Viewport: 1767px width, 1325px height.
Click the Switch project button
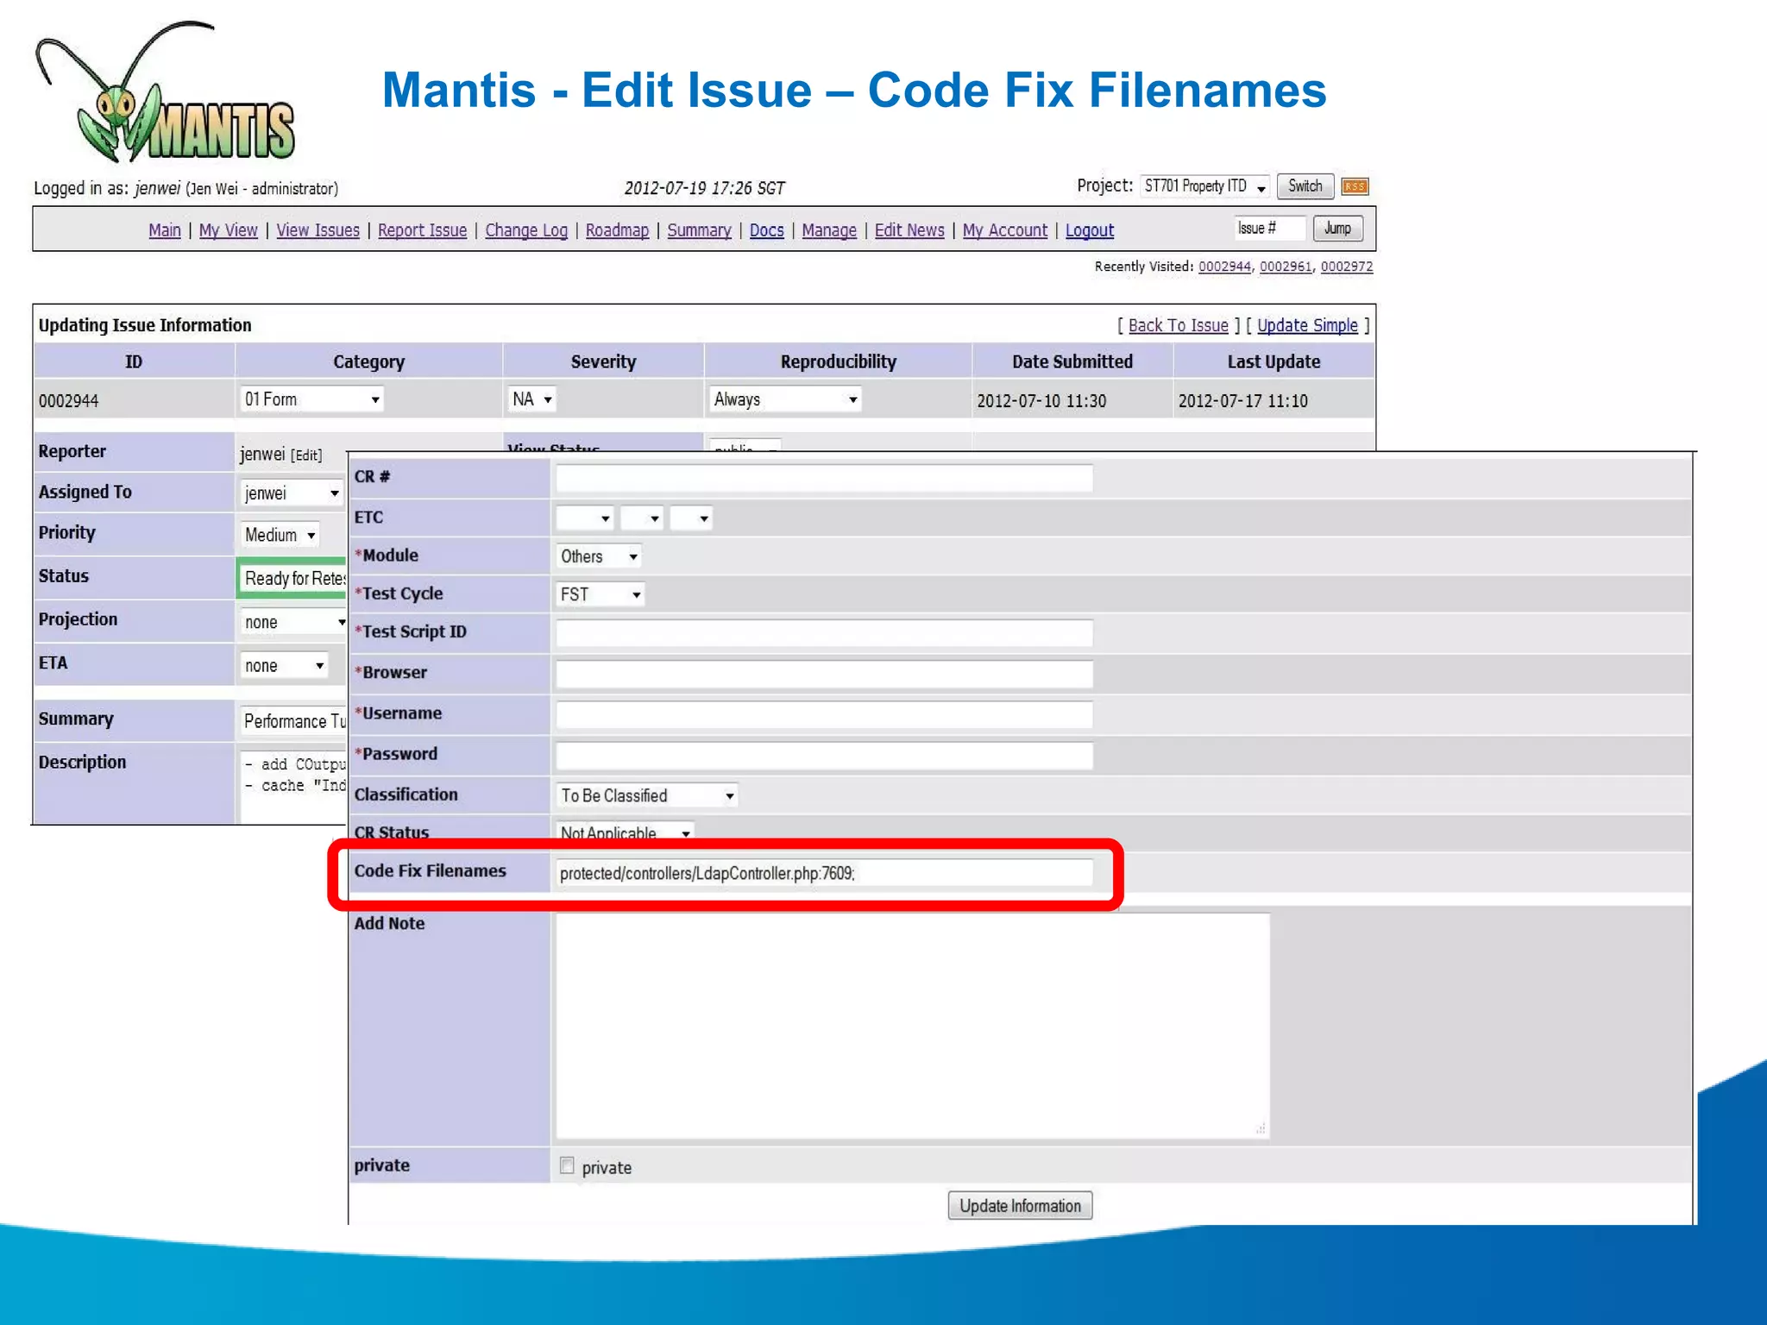(1305, 186)
